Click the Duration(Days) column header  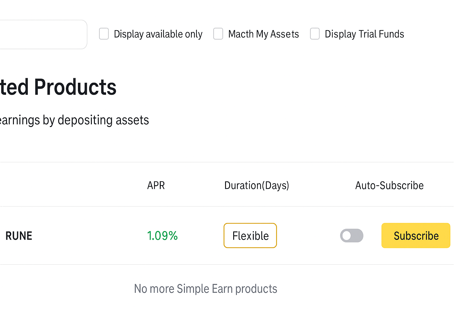(x=256, y=185)
